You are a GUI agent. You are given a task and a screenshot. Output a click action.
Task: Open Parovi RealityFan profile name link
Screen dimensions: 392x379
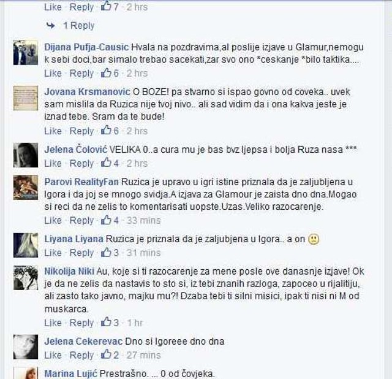pos(81,182)
